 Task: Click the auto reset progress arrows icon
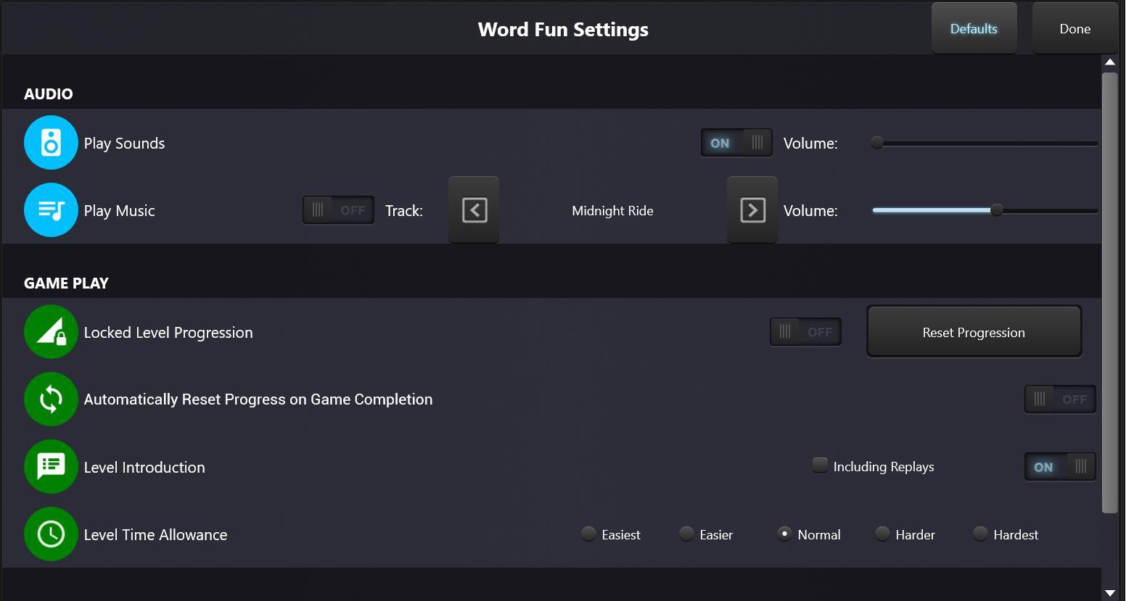coord(51,399)
